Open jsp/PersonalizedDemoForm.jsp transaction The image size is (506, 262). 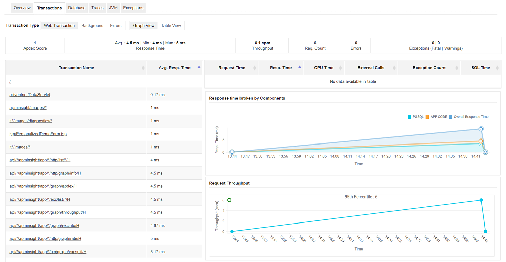pyautogui.click(x=38, y=134)
